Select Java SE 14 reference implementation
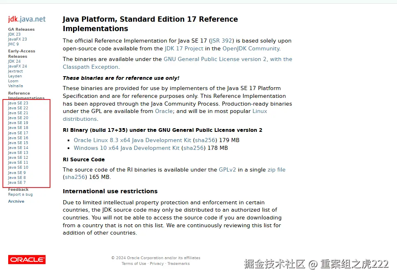The width and height of the screenshot is (397, 278). tap(18, 147)
